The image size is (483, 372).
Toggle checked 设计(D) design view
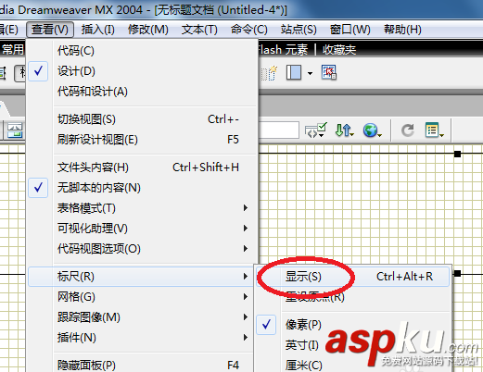143,71
